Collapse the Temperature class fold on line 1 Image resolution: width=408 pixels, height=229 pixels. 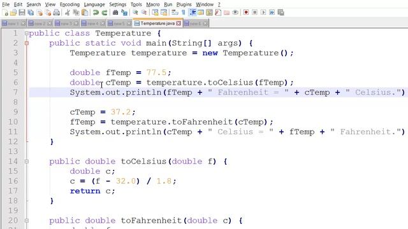pyautogui.click(x=27, y=33)
